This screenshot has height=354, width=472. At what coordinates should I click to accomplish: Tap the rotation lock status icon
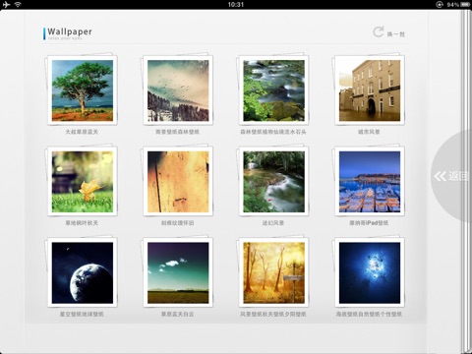coord(440,4)
